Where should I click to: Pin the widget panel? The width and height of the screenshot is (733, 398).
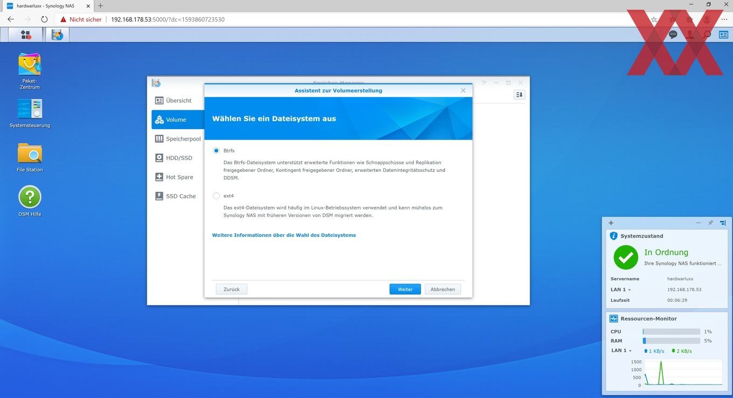point(710,223)
